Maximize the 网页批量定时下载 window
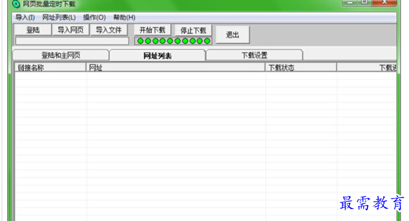This screenshot has height=221, width=409. click(x=365, y=3)
